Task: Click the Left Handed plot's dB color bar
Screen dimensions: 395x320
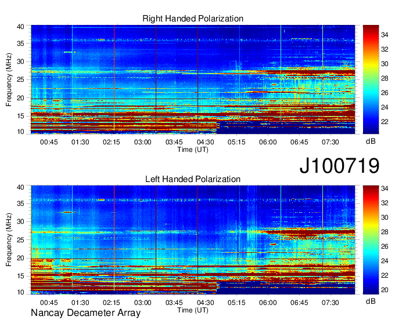Action: 371,240
